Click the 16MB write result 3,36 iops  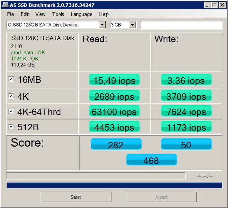[x=186, y=80]
